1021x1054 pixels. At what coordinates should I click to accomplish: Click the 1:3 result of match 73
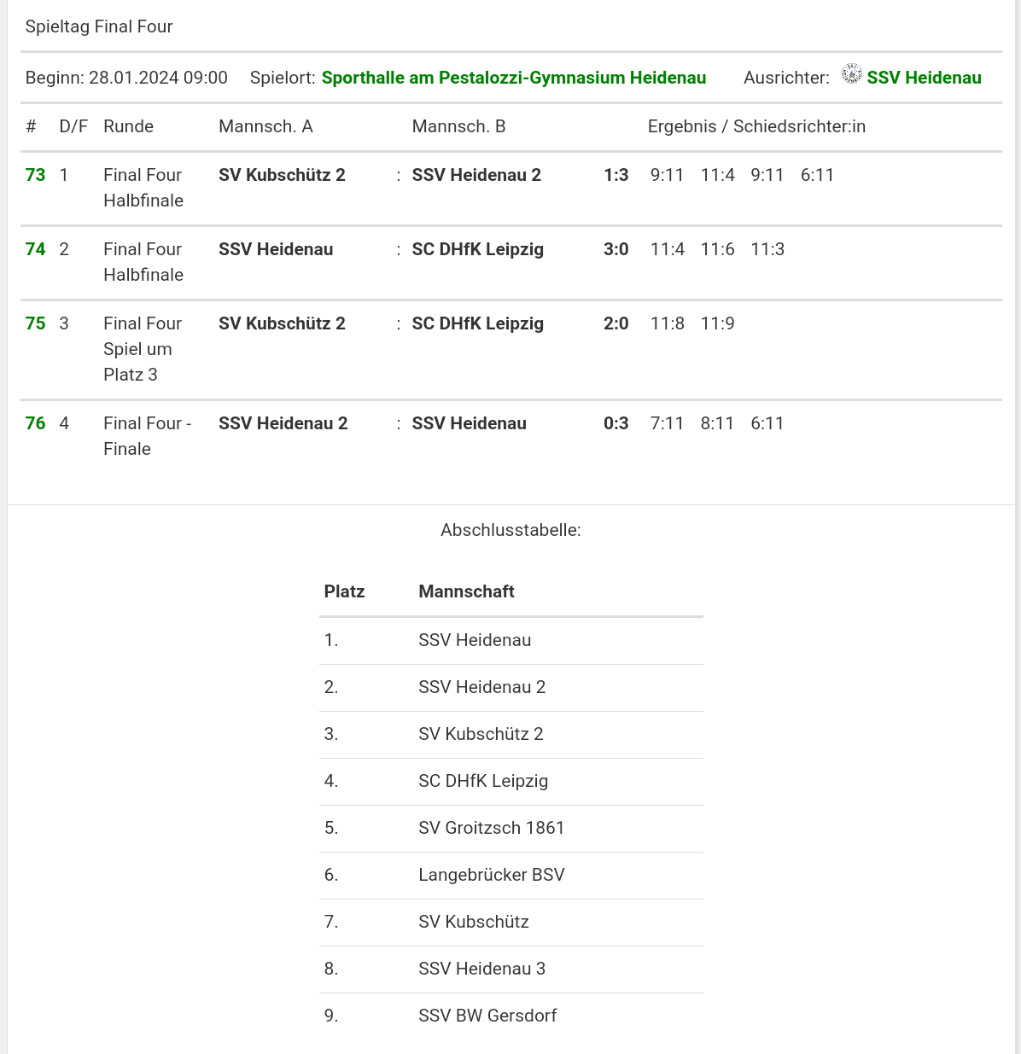point(616,175)
